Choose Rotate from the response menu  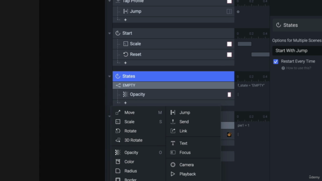point(138,131)
